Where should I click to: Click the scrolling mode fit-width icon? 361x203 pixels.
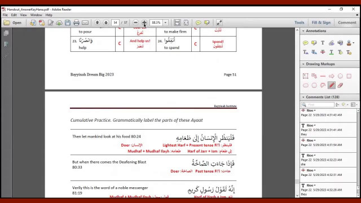(x=177, y=23)
